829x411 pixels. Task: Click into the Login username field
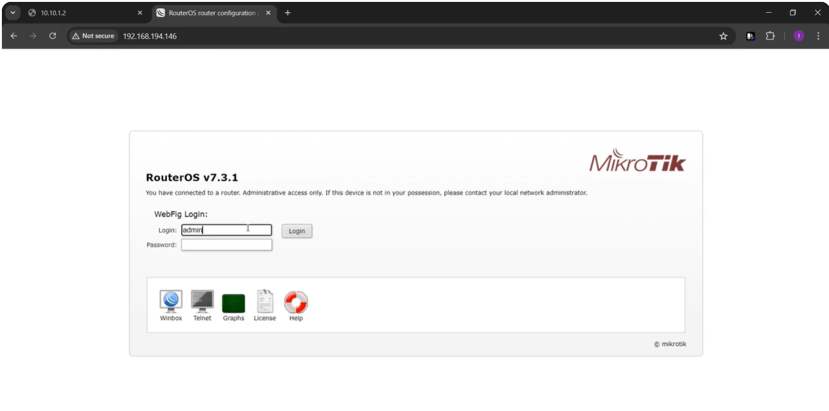click(226, 230)
